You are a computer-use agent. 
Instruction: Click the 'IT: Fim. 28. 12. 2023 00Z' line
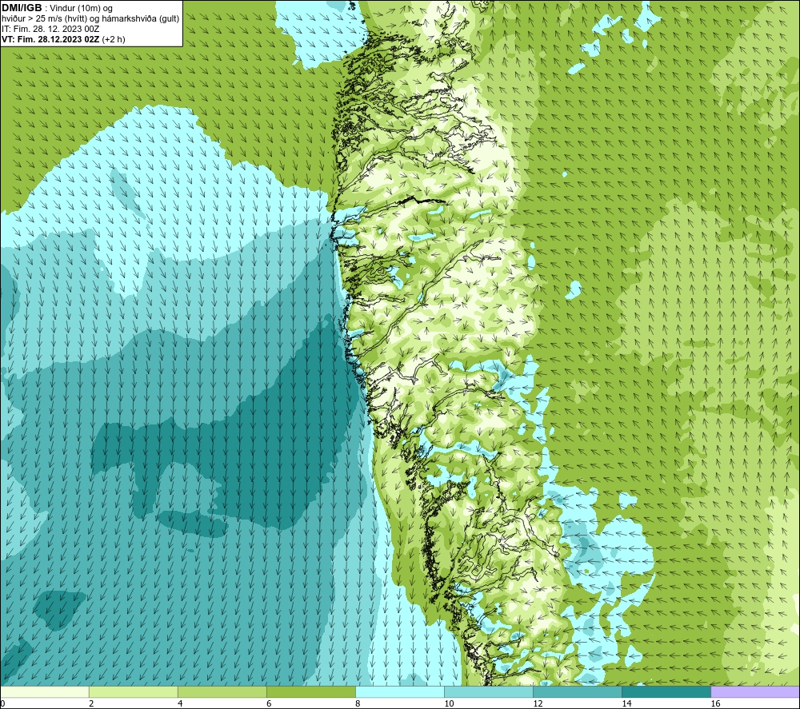coord(50,29)
